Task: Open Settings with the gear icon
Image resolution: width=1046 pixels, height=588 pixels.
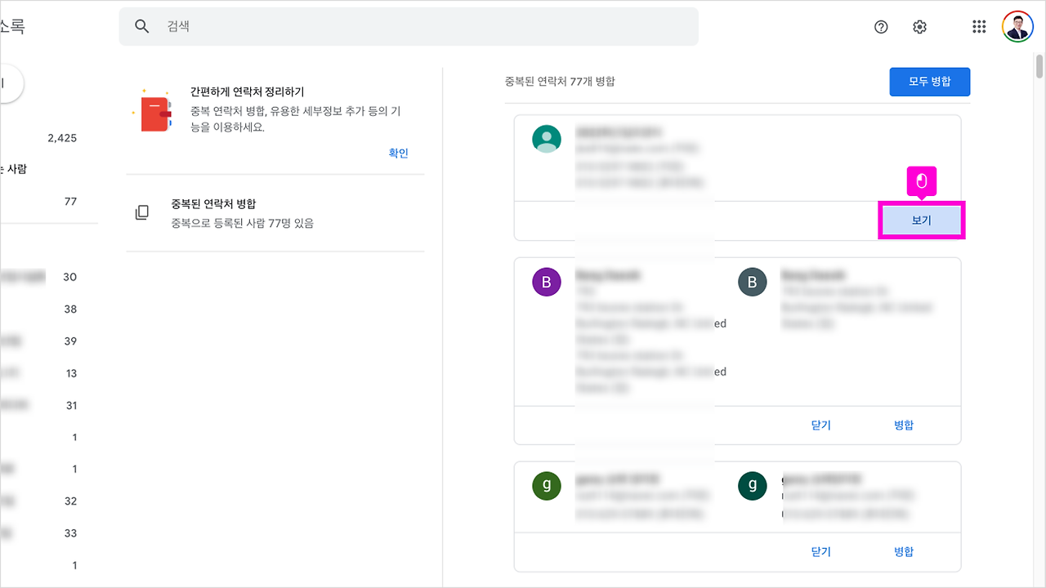Action: [x=919, y=26]
